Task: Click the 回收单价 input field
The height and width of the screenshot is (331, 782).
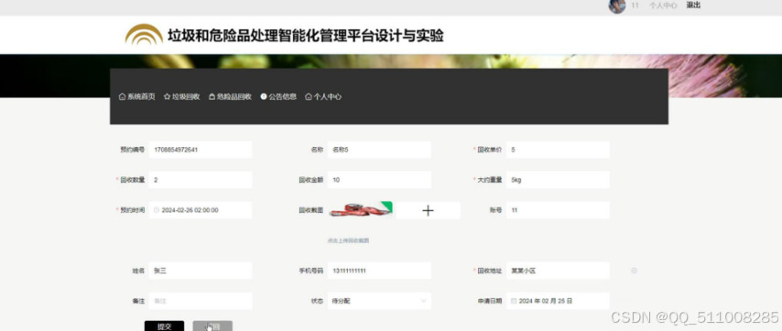Action: 558,150
